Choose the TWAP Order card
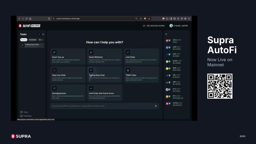 [141, 75]
